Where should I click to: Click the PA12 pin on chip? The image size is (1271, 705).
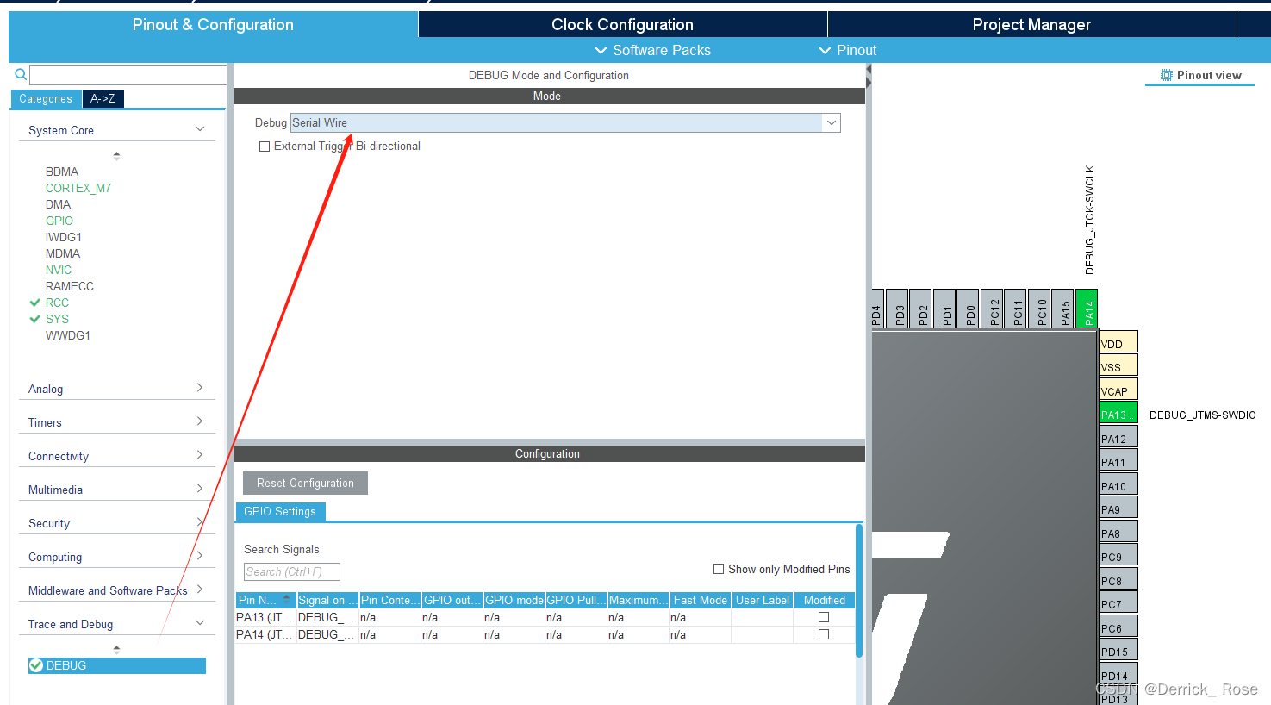[x=1118, y=437]
